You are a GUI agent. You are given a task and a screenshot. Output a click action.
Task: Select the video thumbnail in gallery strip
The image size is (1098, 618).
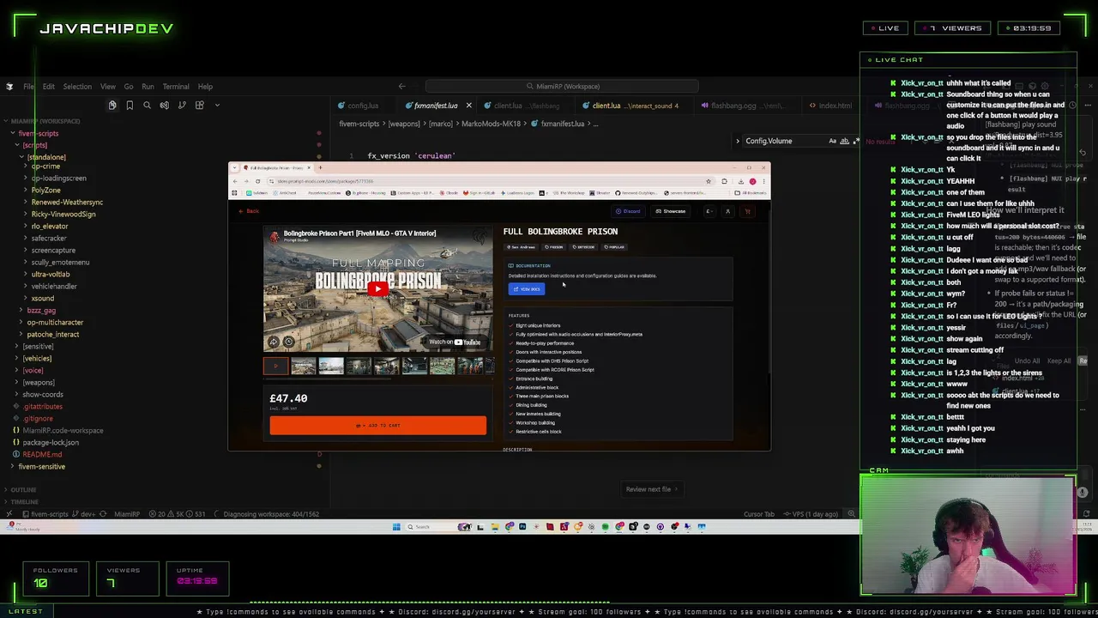pos(275,367)
